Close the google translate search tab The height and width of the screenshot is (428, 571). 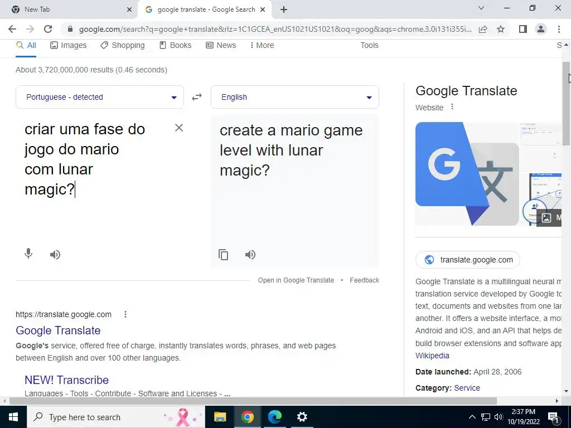click(x=263, y=9)
